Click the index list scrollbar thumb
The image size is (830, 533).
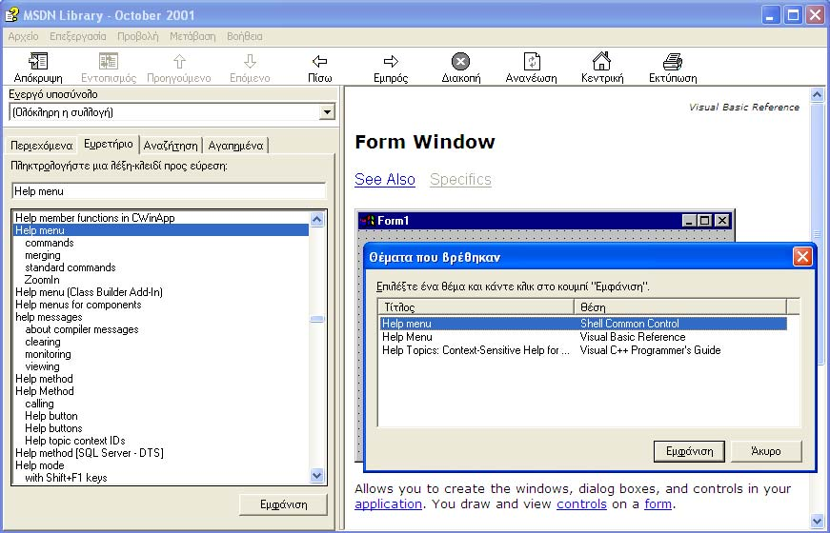[317, 319]
